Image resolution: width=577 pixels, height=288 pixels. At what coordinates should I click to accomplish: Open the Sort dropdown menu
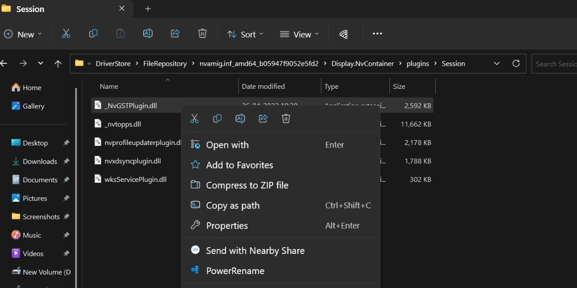click(x=245, y=34)
